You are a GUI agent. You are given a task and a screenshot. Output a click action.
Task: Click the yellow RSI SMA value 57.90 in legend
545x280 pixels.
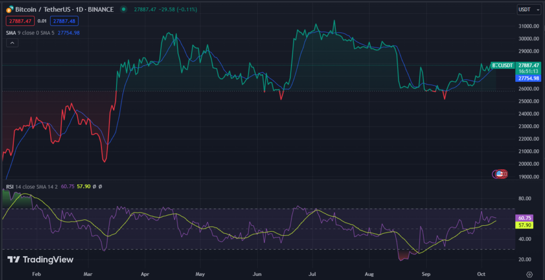(84, 186)
